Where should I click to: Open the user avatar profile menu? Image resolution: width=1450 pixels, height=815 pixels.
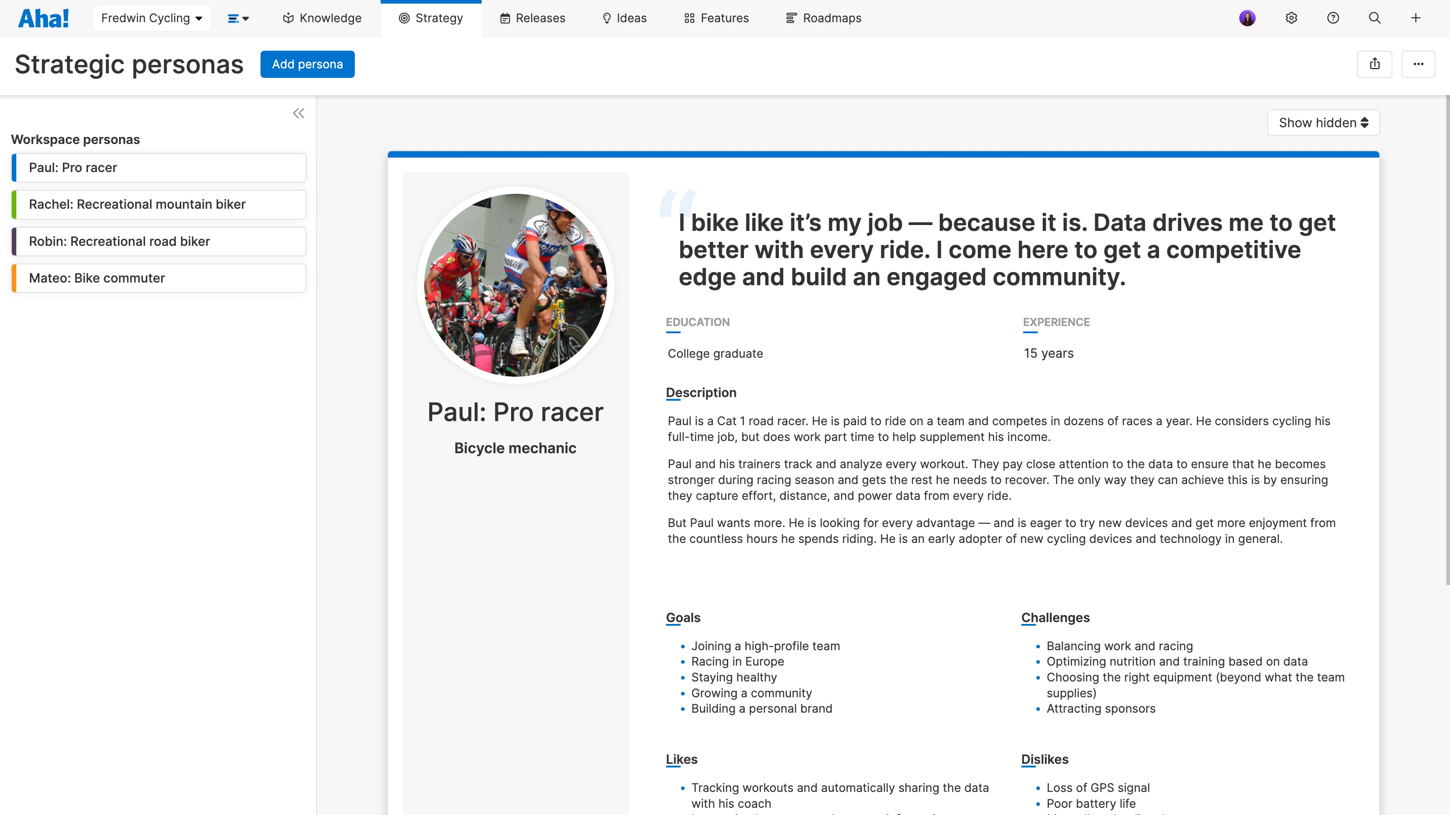1247,18
